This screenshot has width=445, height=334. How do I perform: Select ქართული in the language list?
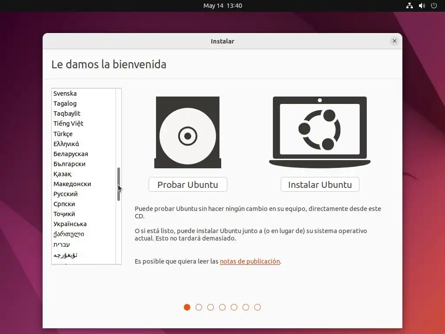pyautogui.click(x=84, y=234)
